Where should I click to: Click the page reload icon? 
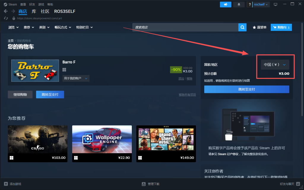pyautogui.click(x=6, y=18)
